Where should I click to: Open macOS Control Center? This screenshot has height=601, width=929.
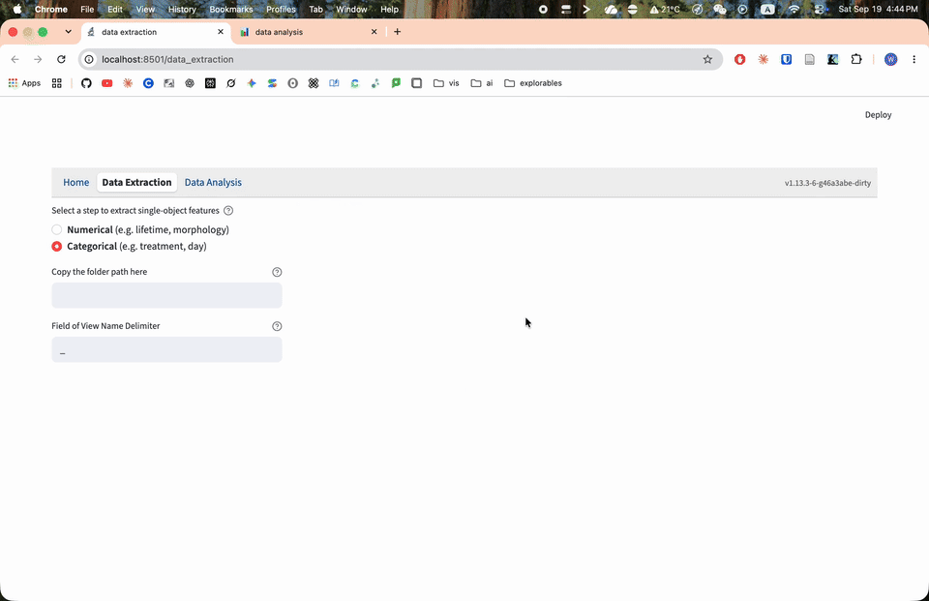[x=820, y=9]
